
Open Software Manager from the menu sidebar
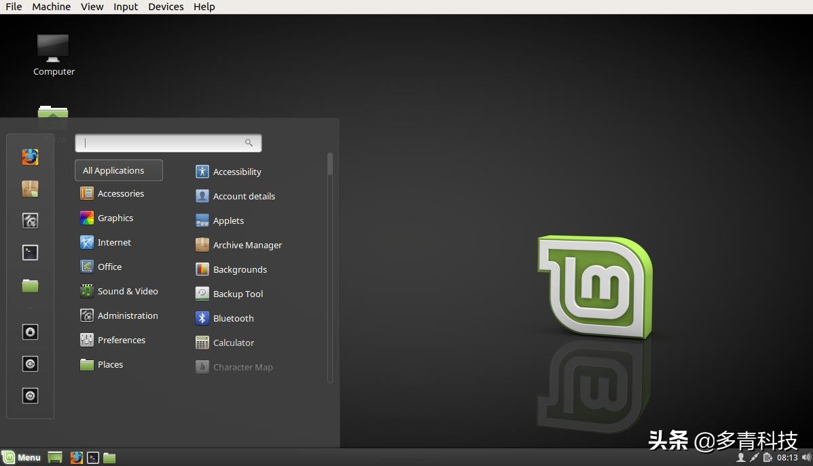30,189
